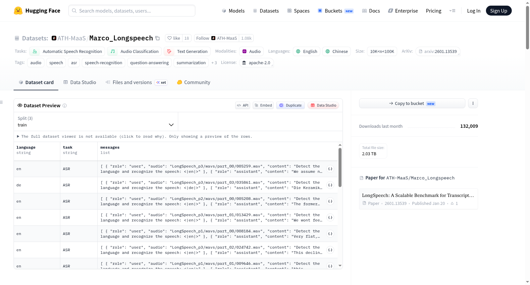Expand JSON cell for the 035861.wav row

(330, 185)
